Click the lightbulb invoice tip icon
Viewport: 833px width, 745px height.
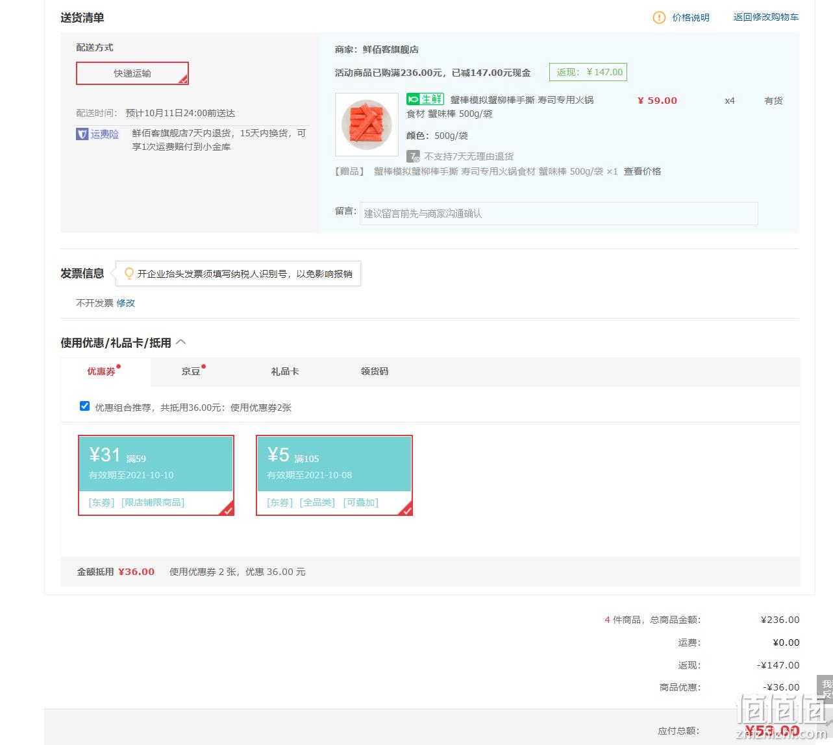[129, 274]
